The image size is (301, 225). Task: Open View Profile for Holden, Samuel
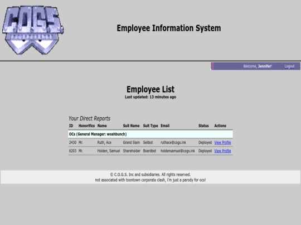pos(222,151)
